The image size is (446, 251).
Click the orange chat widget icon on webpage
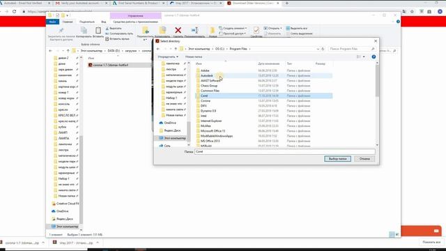point(436,231)
